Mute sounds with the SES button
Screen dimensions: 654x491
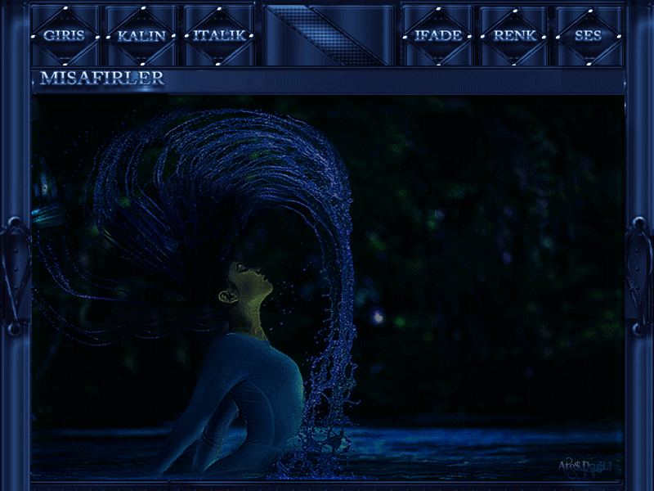pyautogui.click(x=588, y=36)
